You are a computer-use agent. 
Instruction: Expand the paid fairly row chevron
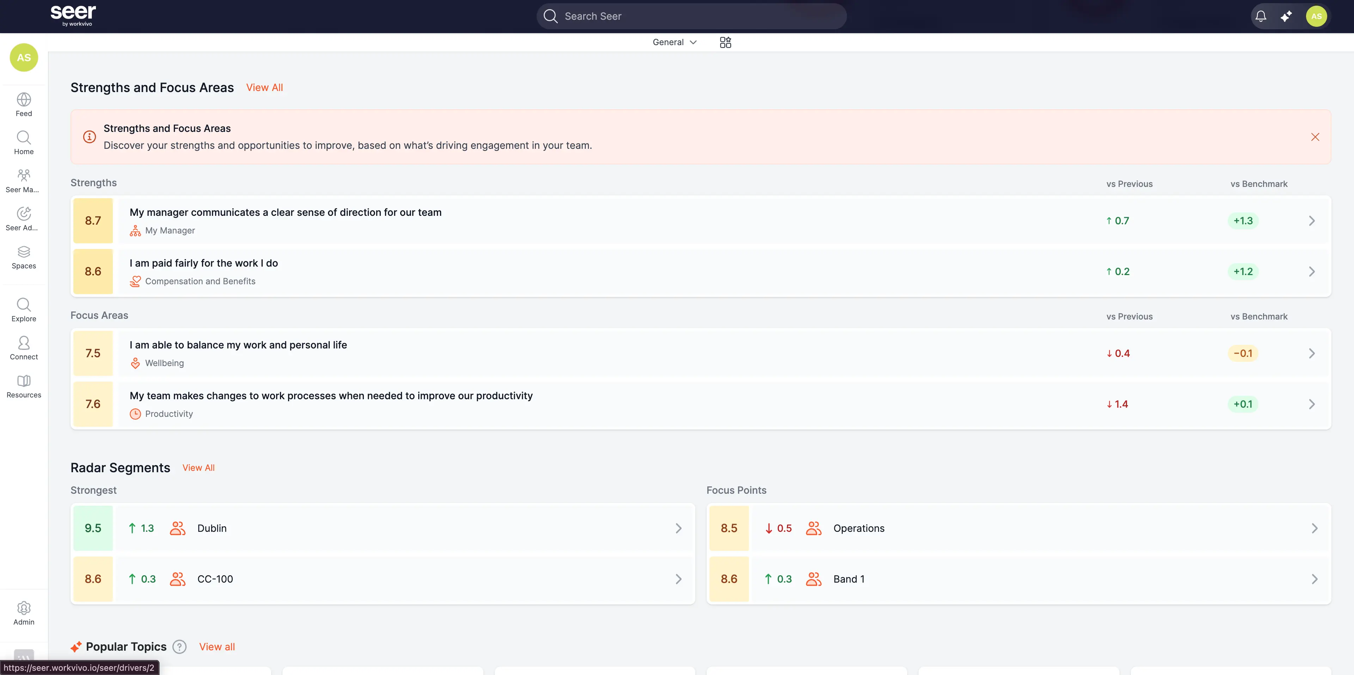click(x=1311, y=271)
